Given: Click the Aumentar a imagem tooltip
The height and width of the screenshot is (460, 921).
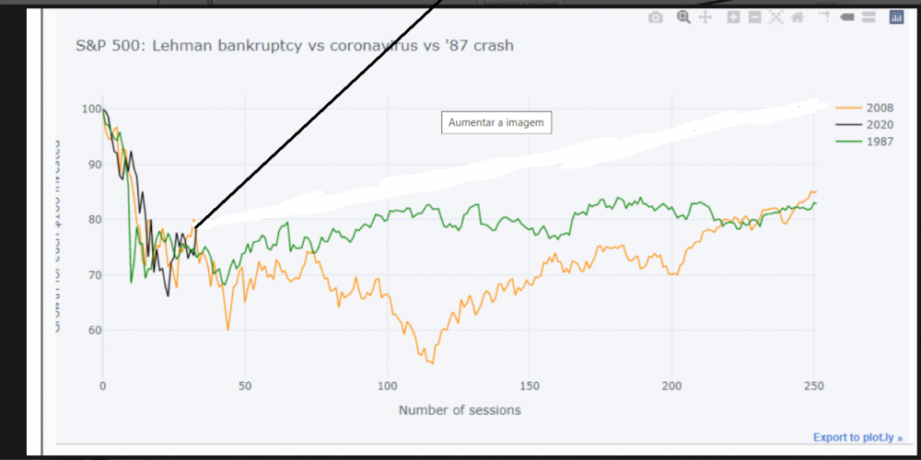Looking at the screenshot, I should pos(496,122).
